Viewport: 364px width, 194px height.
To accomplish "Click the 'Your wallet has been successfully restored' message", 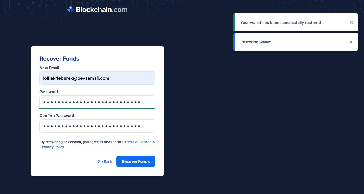I will (x=280, y=23).
